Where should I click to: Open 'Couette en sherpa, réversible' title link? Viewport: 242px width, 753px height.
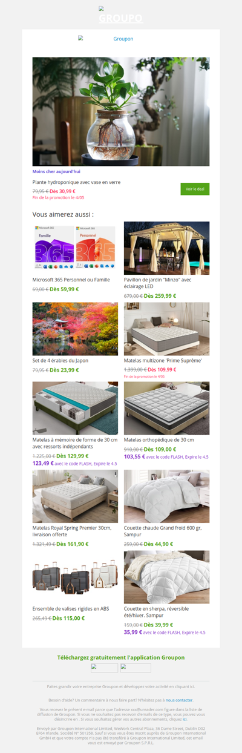click(163, 613)
